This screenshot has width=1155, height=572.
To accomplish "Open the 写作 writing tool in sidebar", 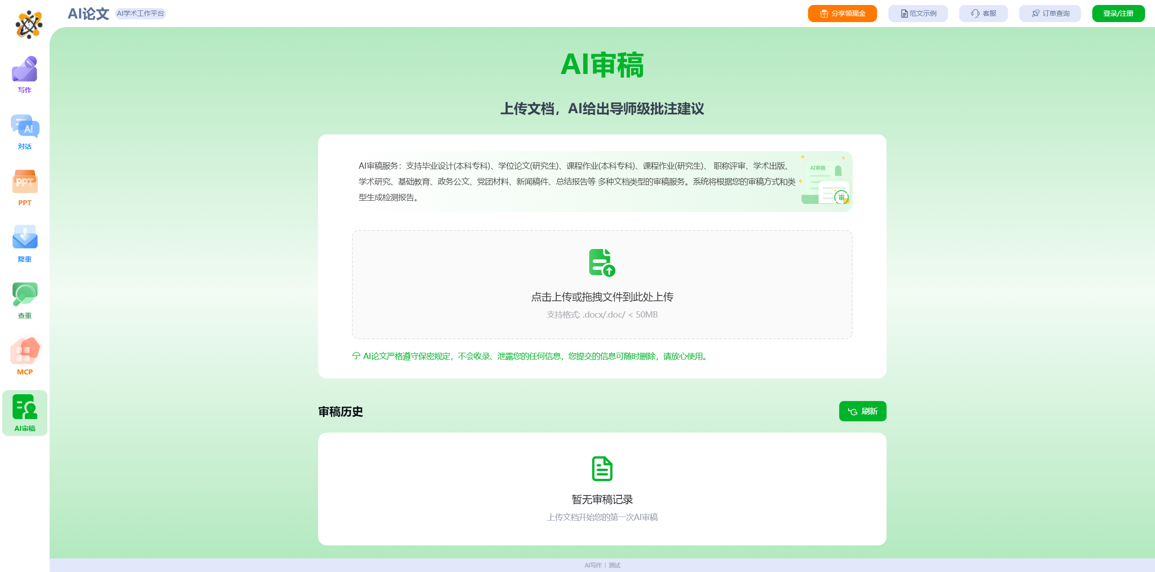I will pos(24,75).
